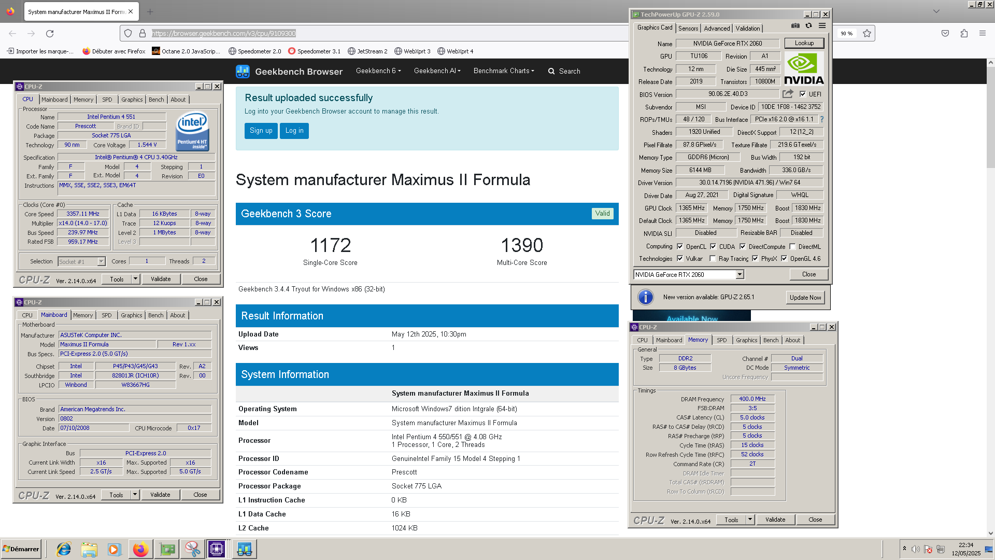Switch to Firefox in the taskbar
This screenshot has width=995, height=560.
click(x=140, y=549)
